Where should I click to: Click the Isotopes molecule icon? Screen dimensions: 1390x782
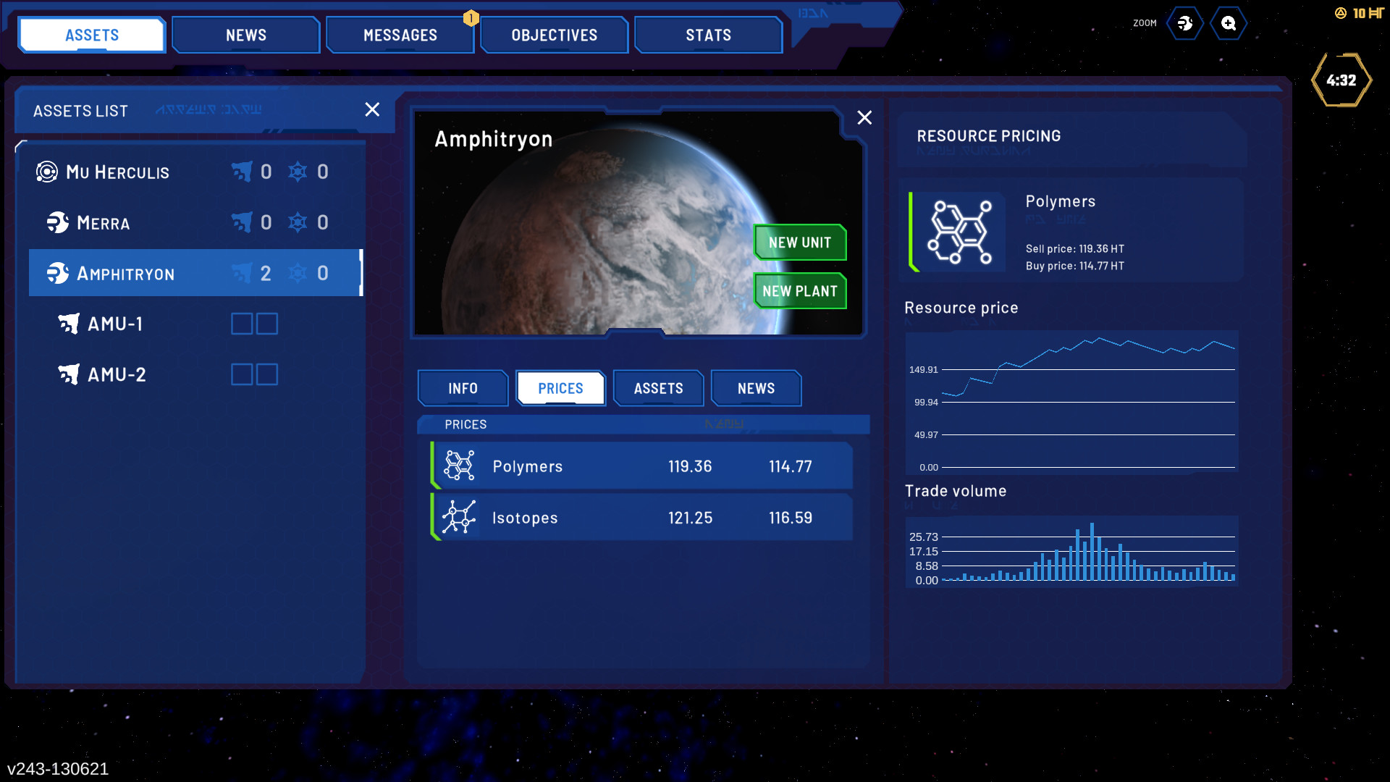click(459, 517)
